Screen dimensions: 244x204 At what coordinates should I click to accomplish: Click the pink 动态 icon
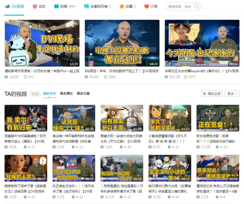[x=35, y=6]
